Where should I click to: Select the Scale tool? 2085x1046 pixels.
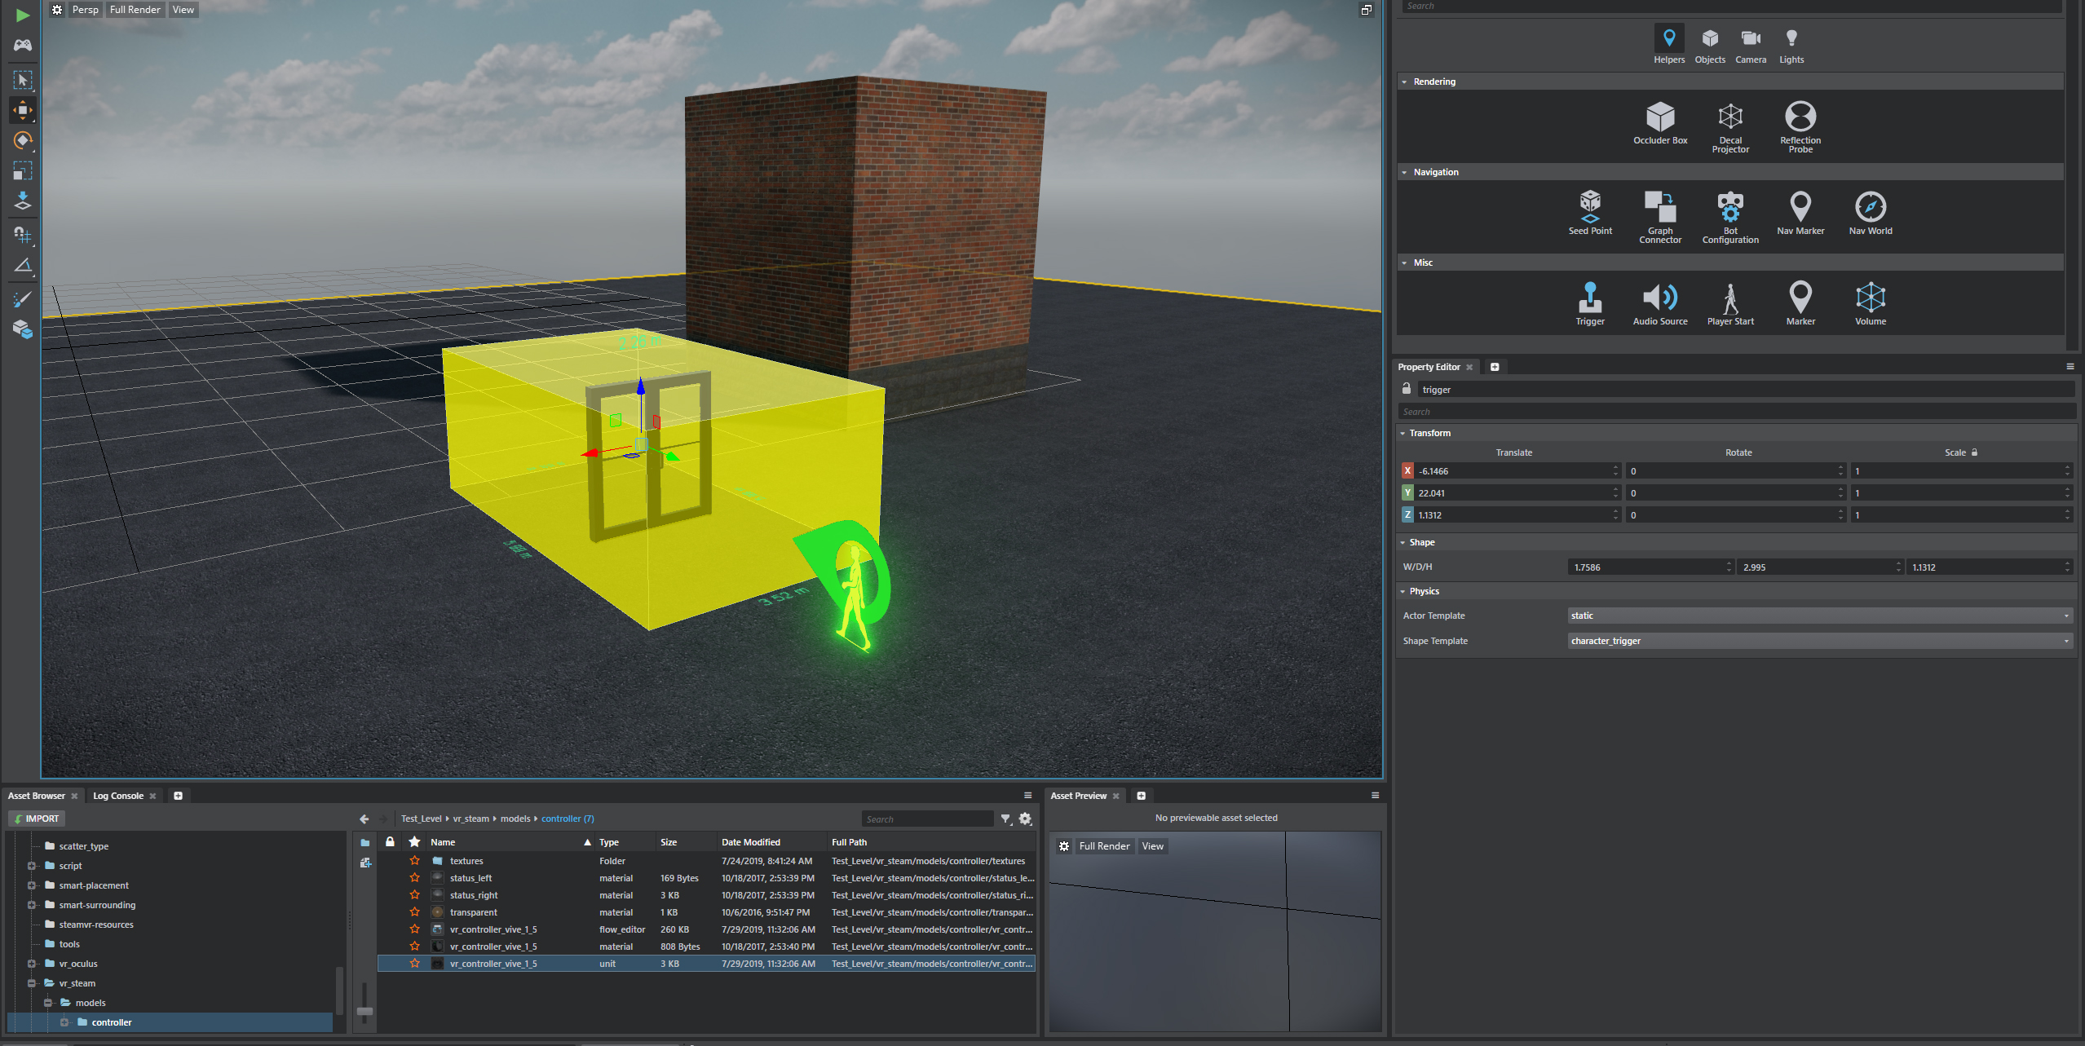[22, 170]
